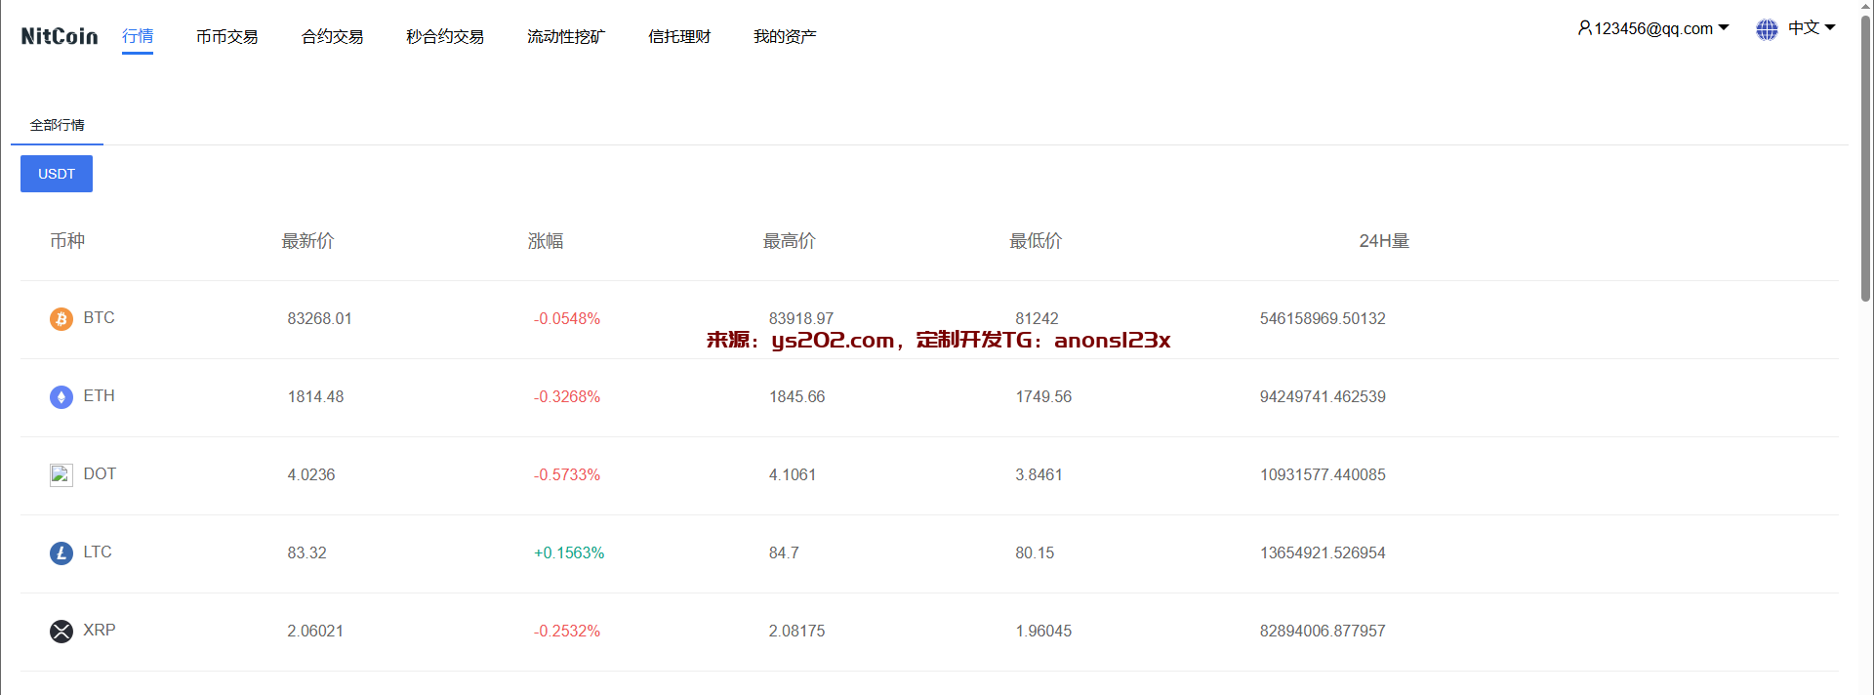Open the 行情 market menu
The image size is (1874, 695).
pos(138,36)
